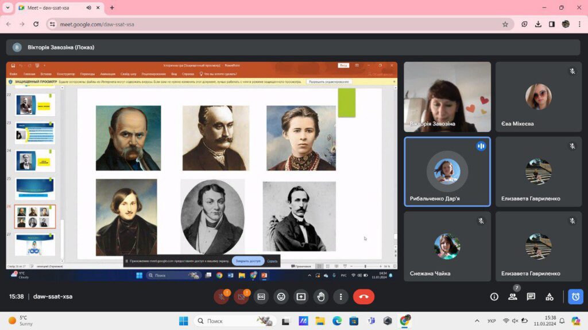Click the taskbar Поиск search box
Screen dimensions: 588x330
pyautogui.click(x=235, y=321)
